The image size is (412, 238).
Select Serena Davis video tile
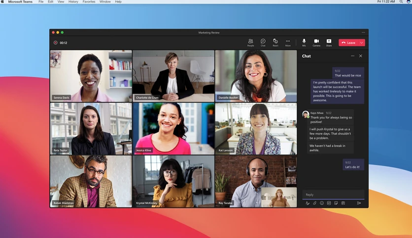pos(91,76)
